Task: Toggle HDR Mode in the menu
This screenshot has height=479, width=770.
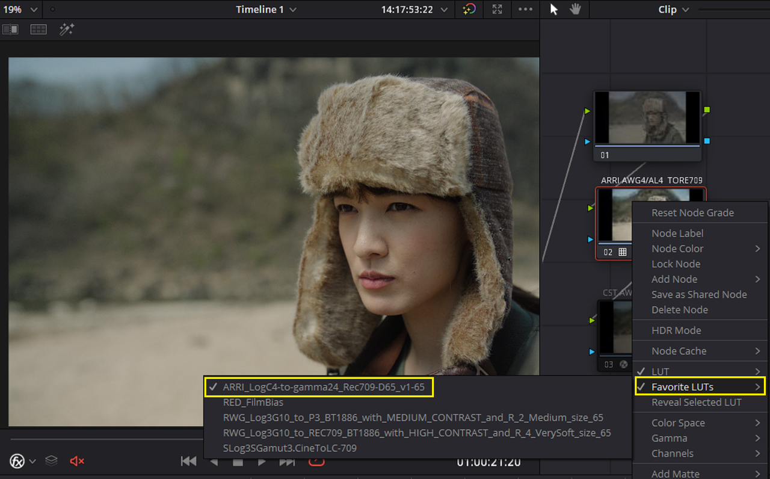Action: coord(700,330)
